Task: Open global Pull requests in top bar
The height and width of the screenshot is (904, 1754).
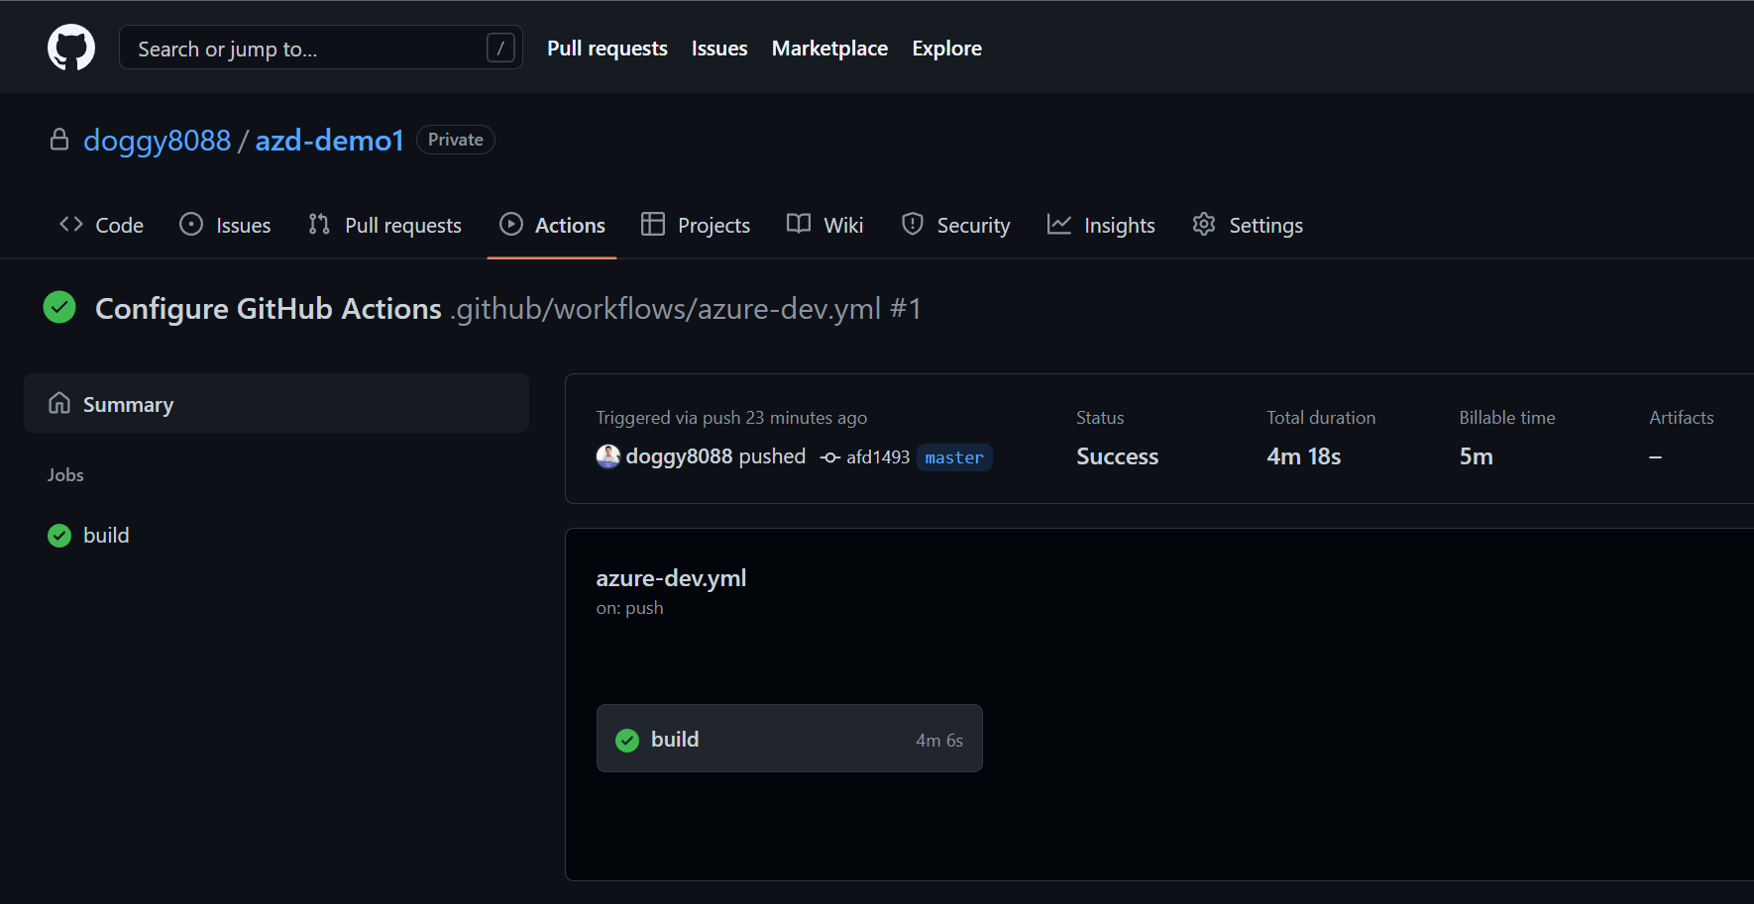Action: (607, 48)
